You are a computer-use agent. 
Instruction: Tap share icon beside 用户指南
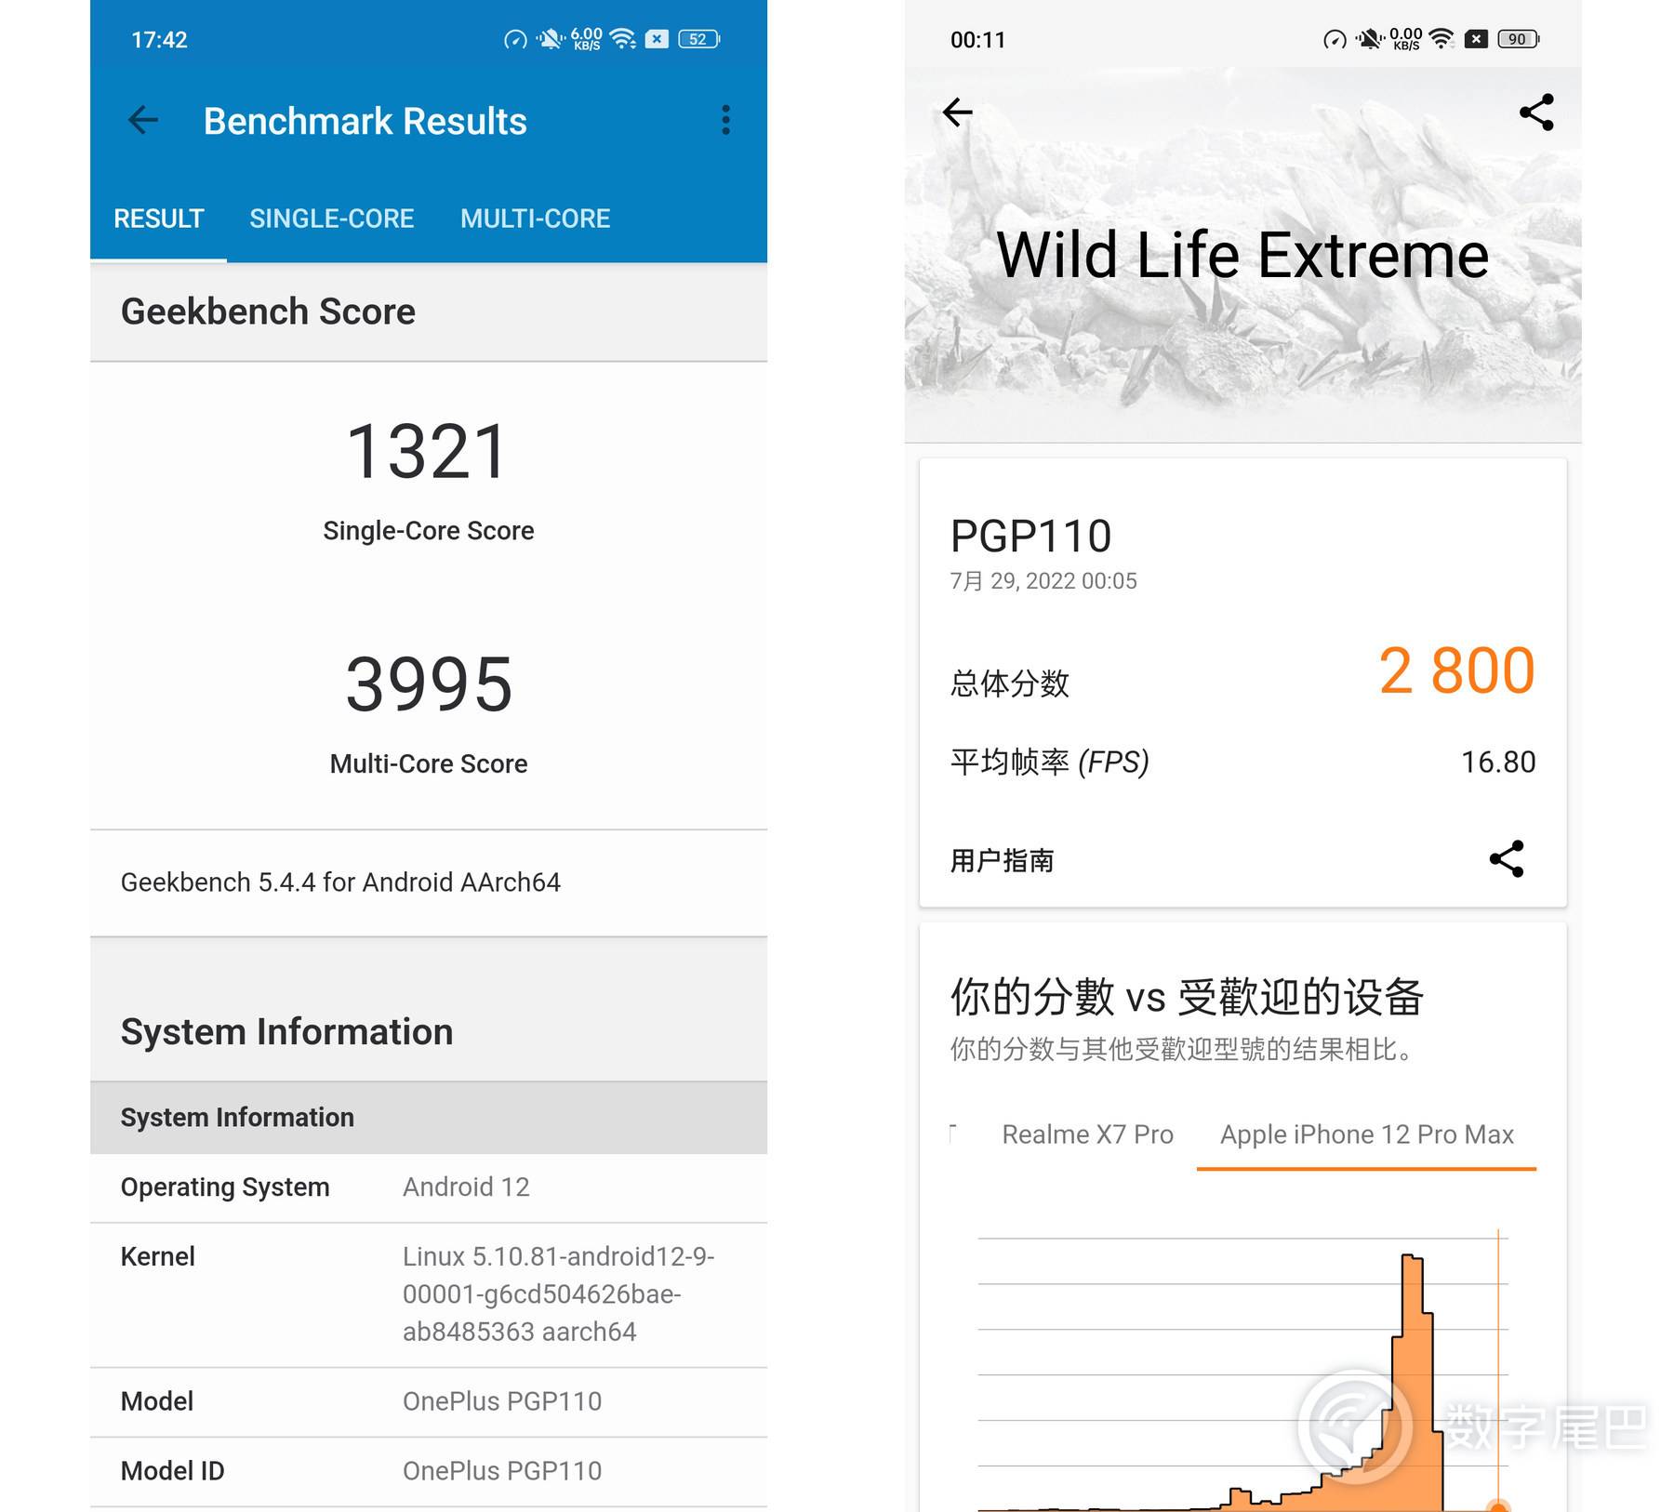[1507, 859]
